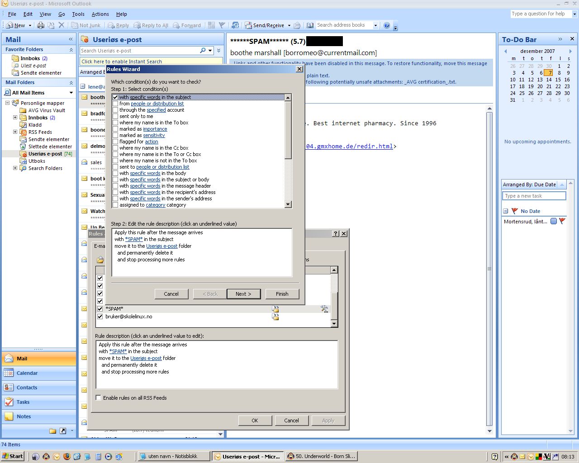Switch to Contacts in navigation pane
This screenshot has width=579, height=463.
click(27, 387)
